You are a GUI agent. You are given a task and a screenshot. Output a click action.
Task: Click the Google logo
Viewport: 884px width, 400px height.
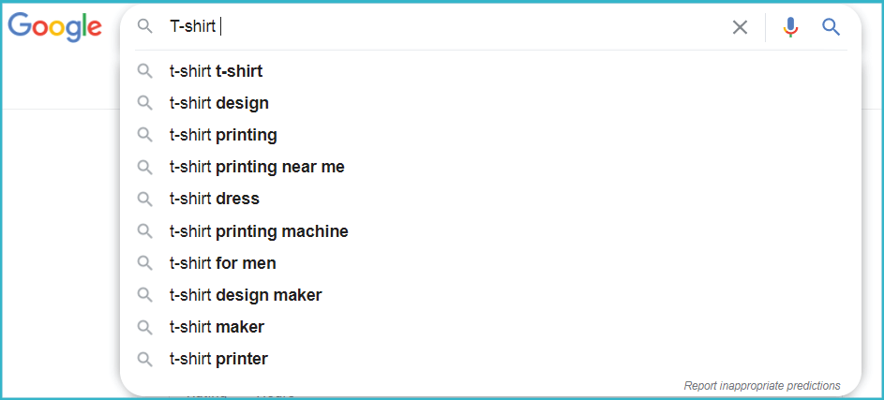point(54,27)
